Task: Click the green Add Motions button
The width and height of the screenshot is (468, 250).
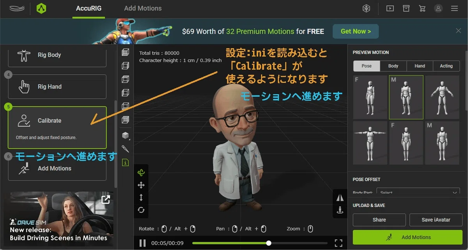Action: [x=408, y=237]
